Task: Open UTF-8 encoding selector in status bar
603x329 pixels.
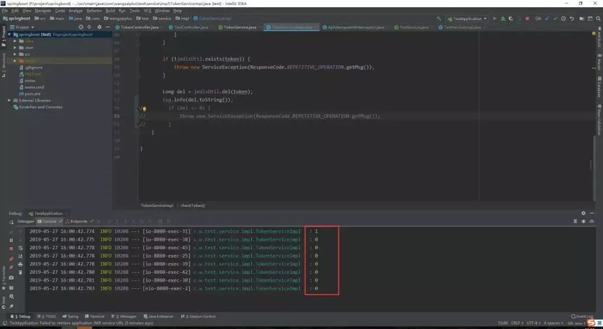Action: (533, 323)
